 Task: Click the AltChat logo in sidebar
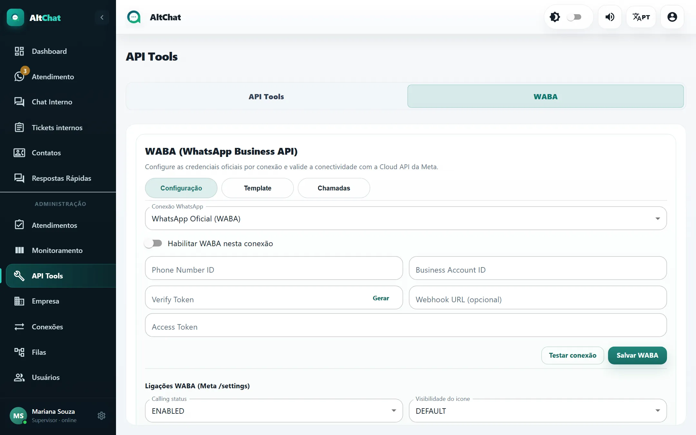point(15,17)
